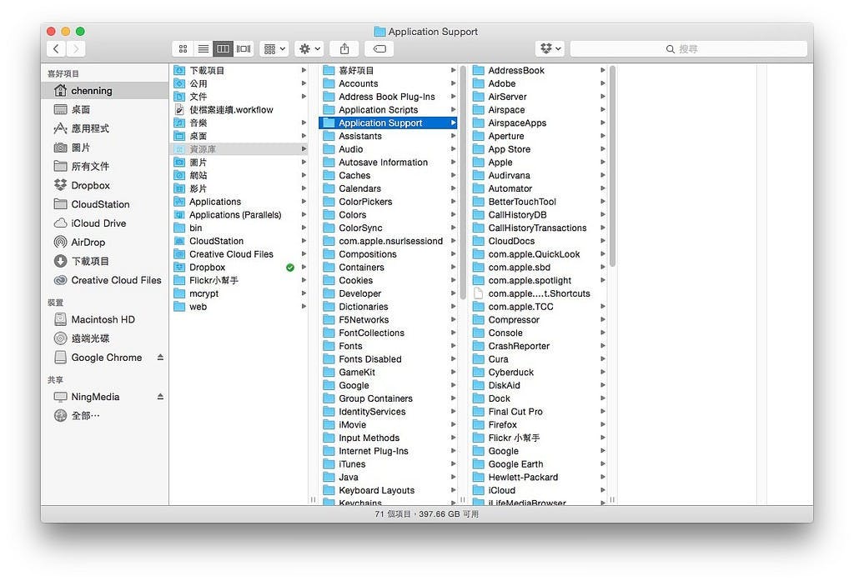Open AirDrop in the sidebar
Screen dimensions: 854x581
coord(105,243)
